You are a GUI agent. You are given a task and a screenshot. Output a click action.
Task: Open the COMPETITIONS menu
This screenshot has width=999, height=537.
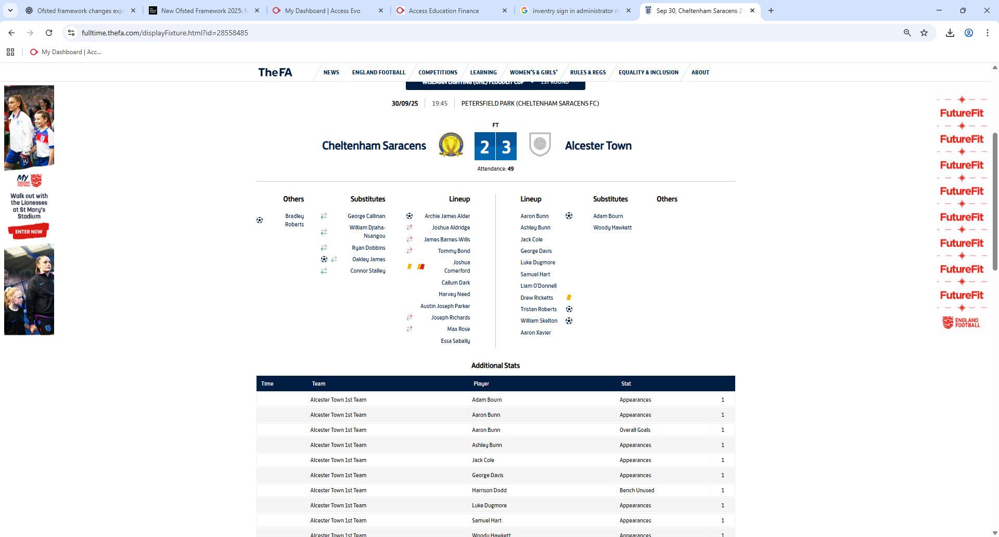[x=438, y=72]
